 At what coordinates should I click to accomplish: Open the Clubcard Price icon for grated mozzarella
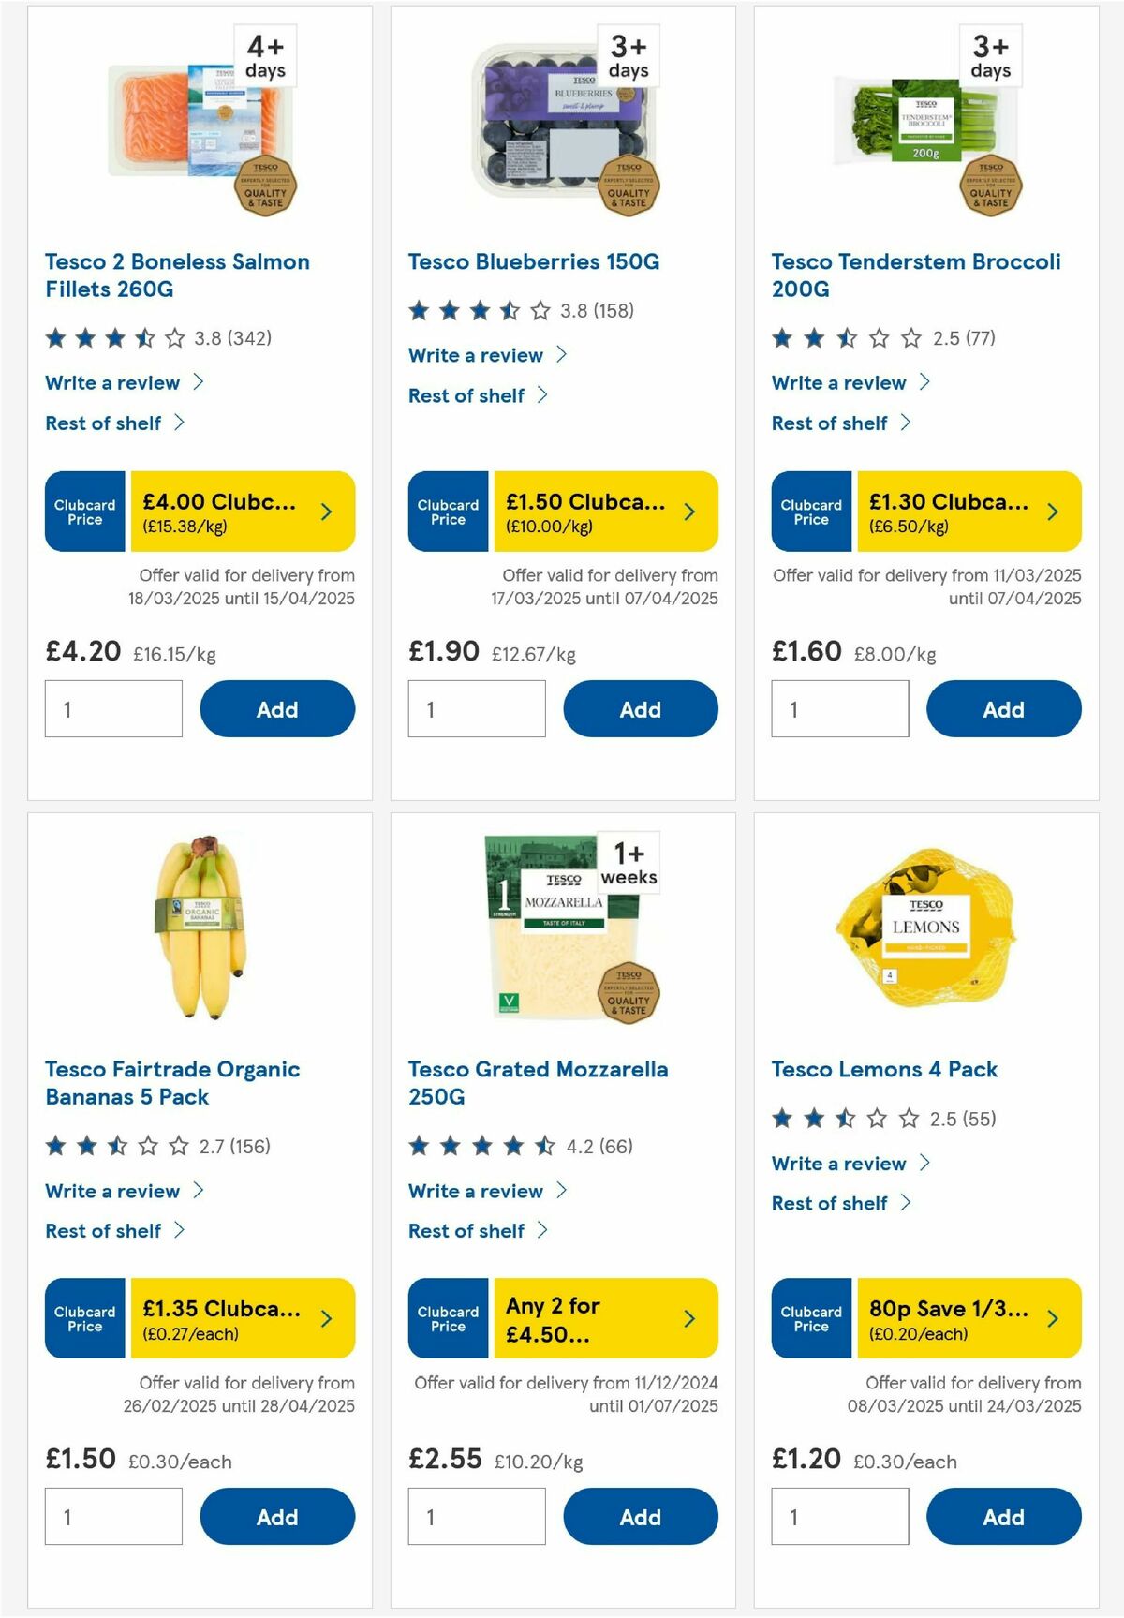pyautogui.click(x=447, y=1319)
